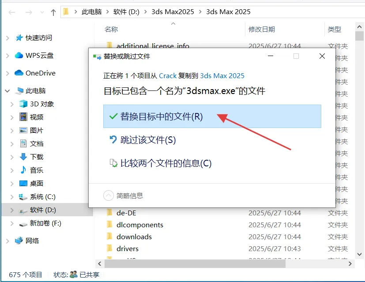Open recent locations dropdown arrow
The width and height of the screenshot is (365, 282).
tap(42, 12)
